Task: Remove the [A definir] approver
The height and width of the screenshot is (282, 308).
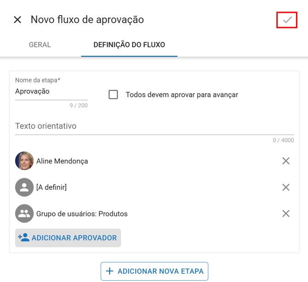Action: [x=286, y=187]
